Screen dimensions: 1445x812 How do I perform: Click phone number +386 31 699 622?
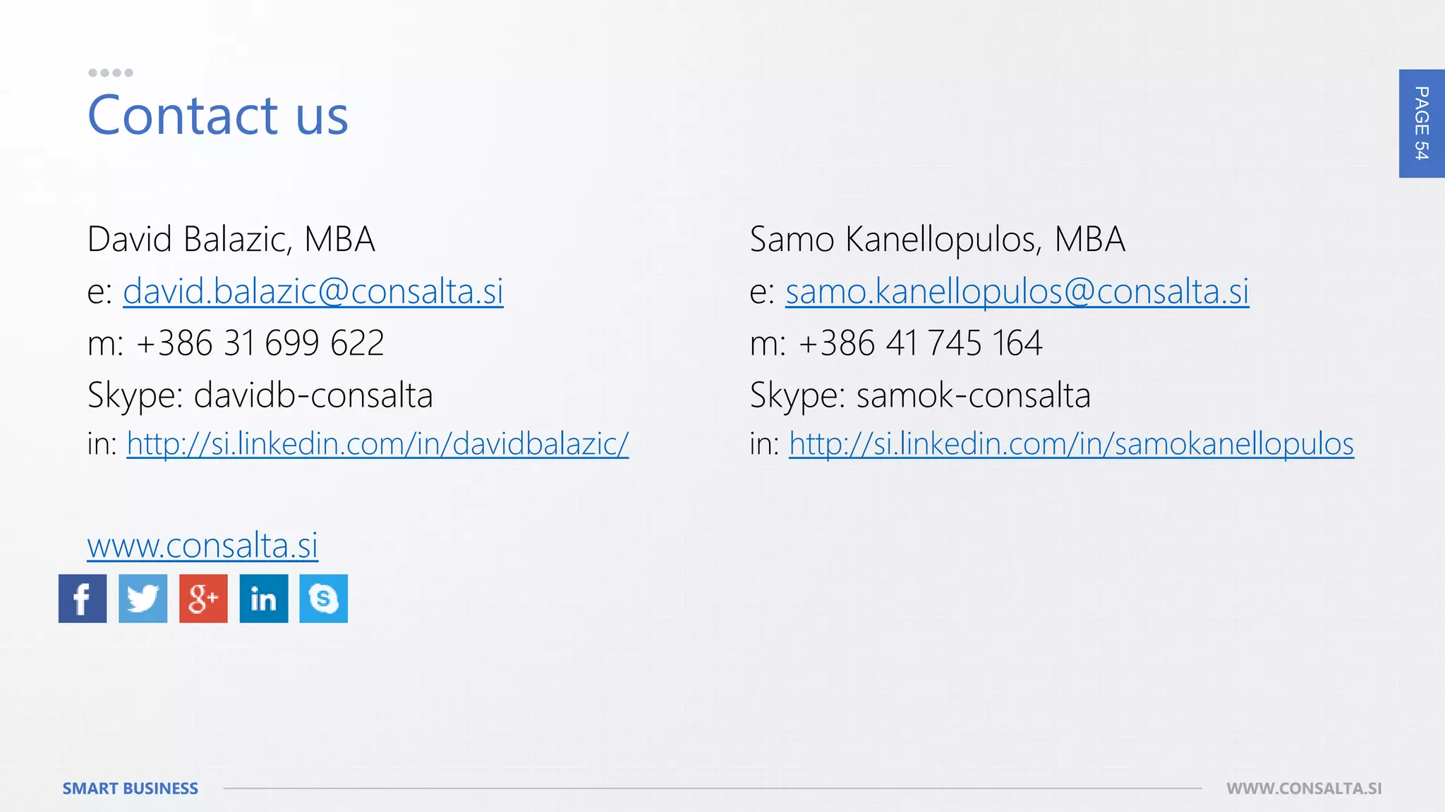click(260, 343)
